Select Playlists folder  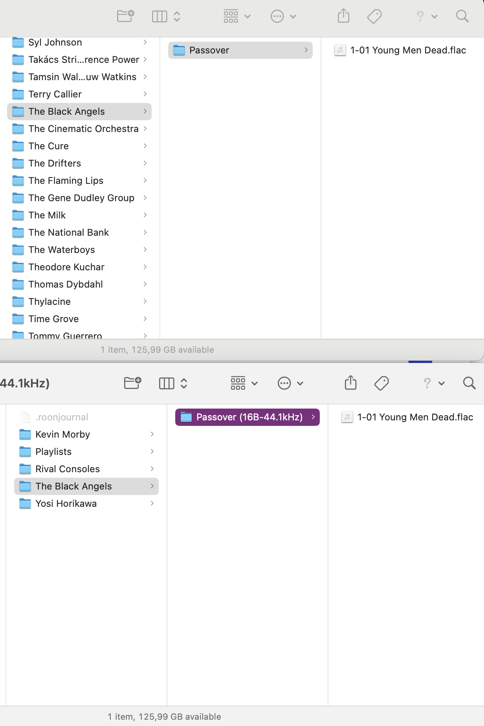coord(86,452)
